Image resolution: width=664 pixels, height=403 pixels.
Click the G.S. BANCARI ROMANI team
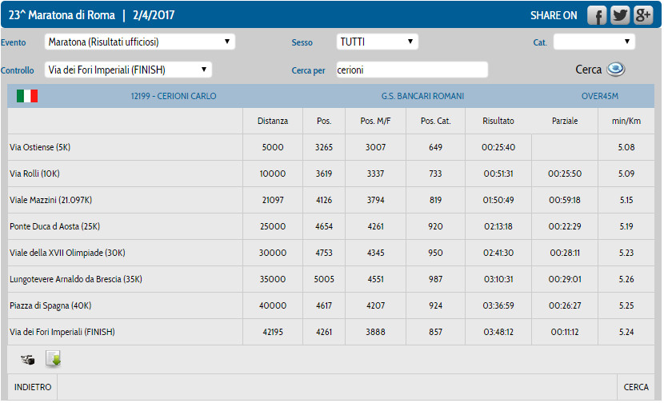click(422, 96)
